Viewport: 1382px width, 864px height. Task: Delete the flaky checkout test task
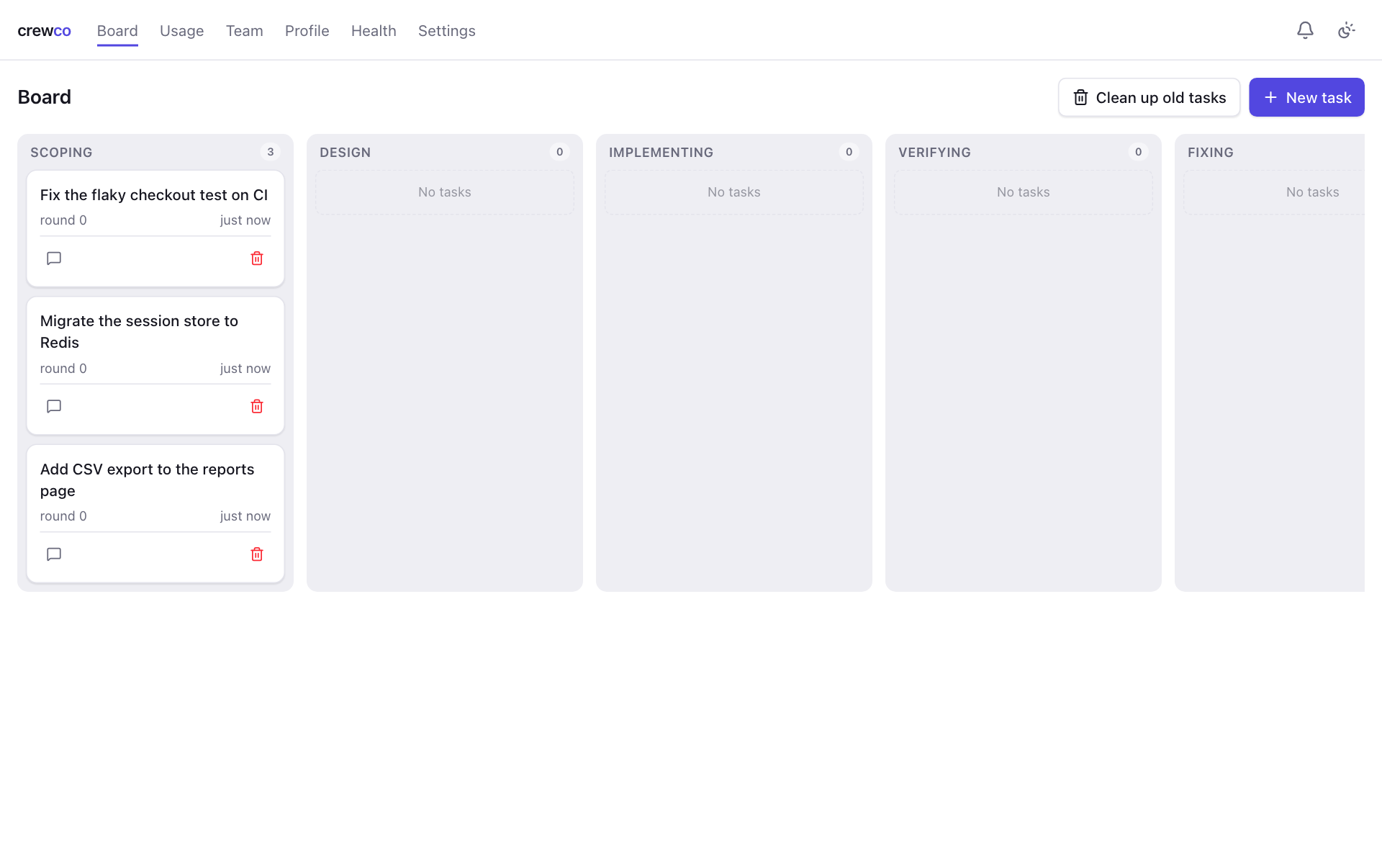pyautogui.click(x=257, y=258)
